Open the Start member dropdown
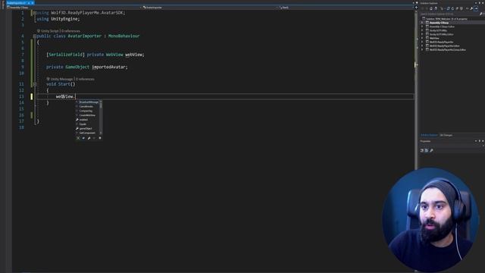 click(412, 8)
